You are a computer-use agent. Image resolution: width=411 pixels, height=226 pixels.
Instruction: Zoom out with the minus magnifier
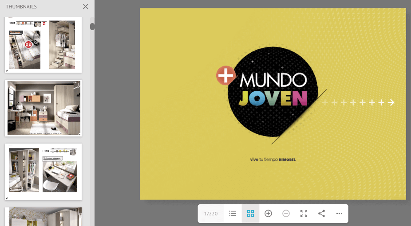click(x=286, y=214)
